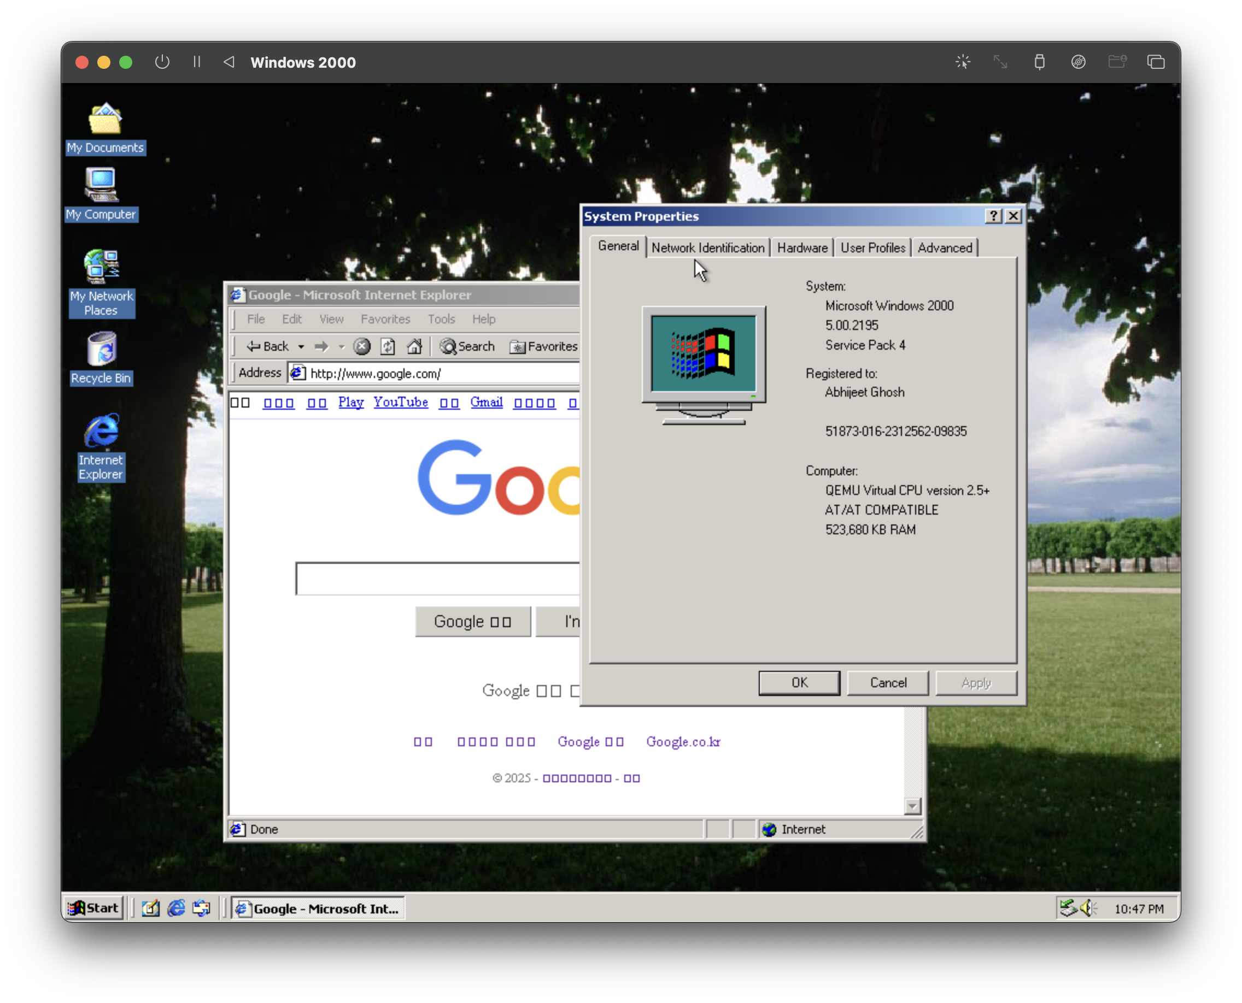Click the network connection tray icon

point(1068,909)
